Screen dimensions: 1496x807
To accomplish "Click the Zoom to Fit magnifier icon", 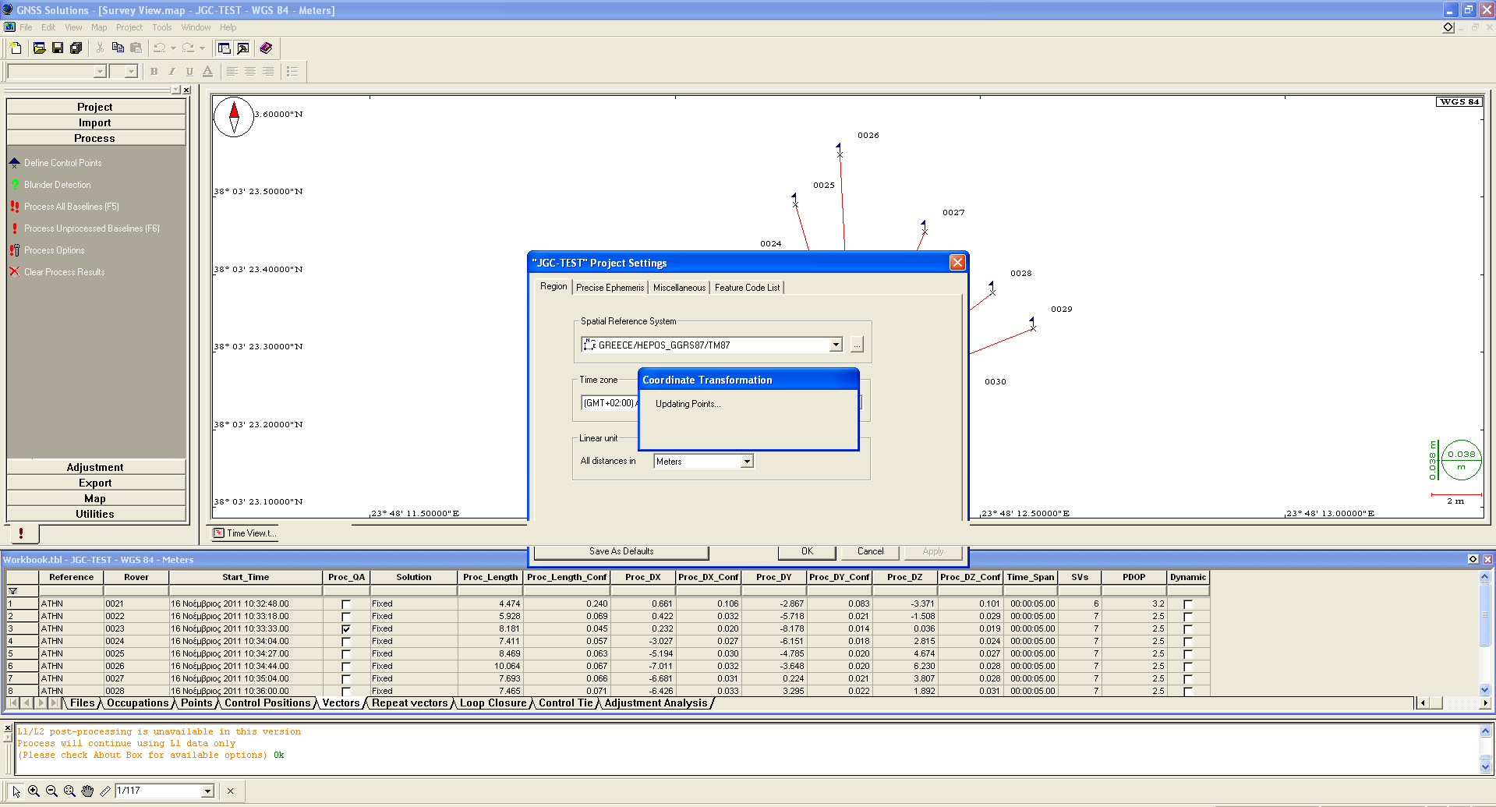I will [69, 791].
